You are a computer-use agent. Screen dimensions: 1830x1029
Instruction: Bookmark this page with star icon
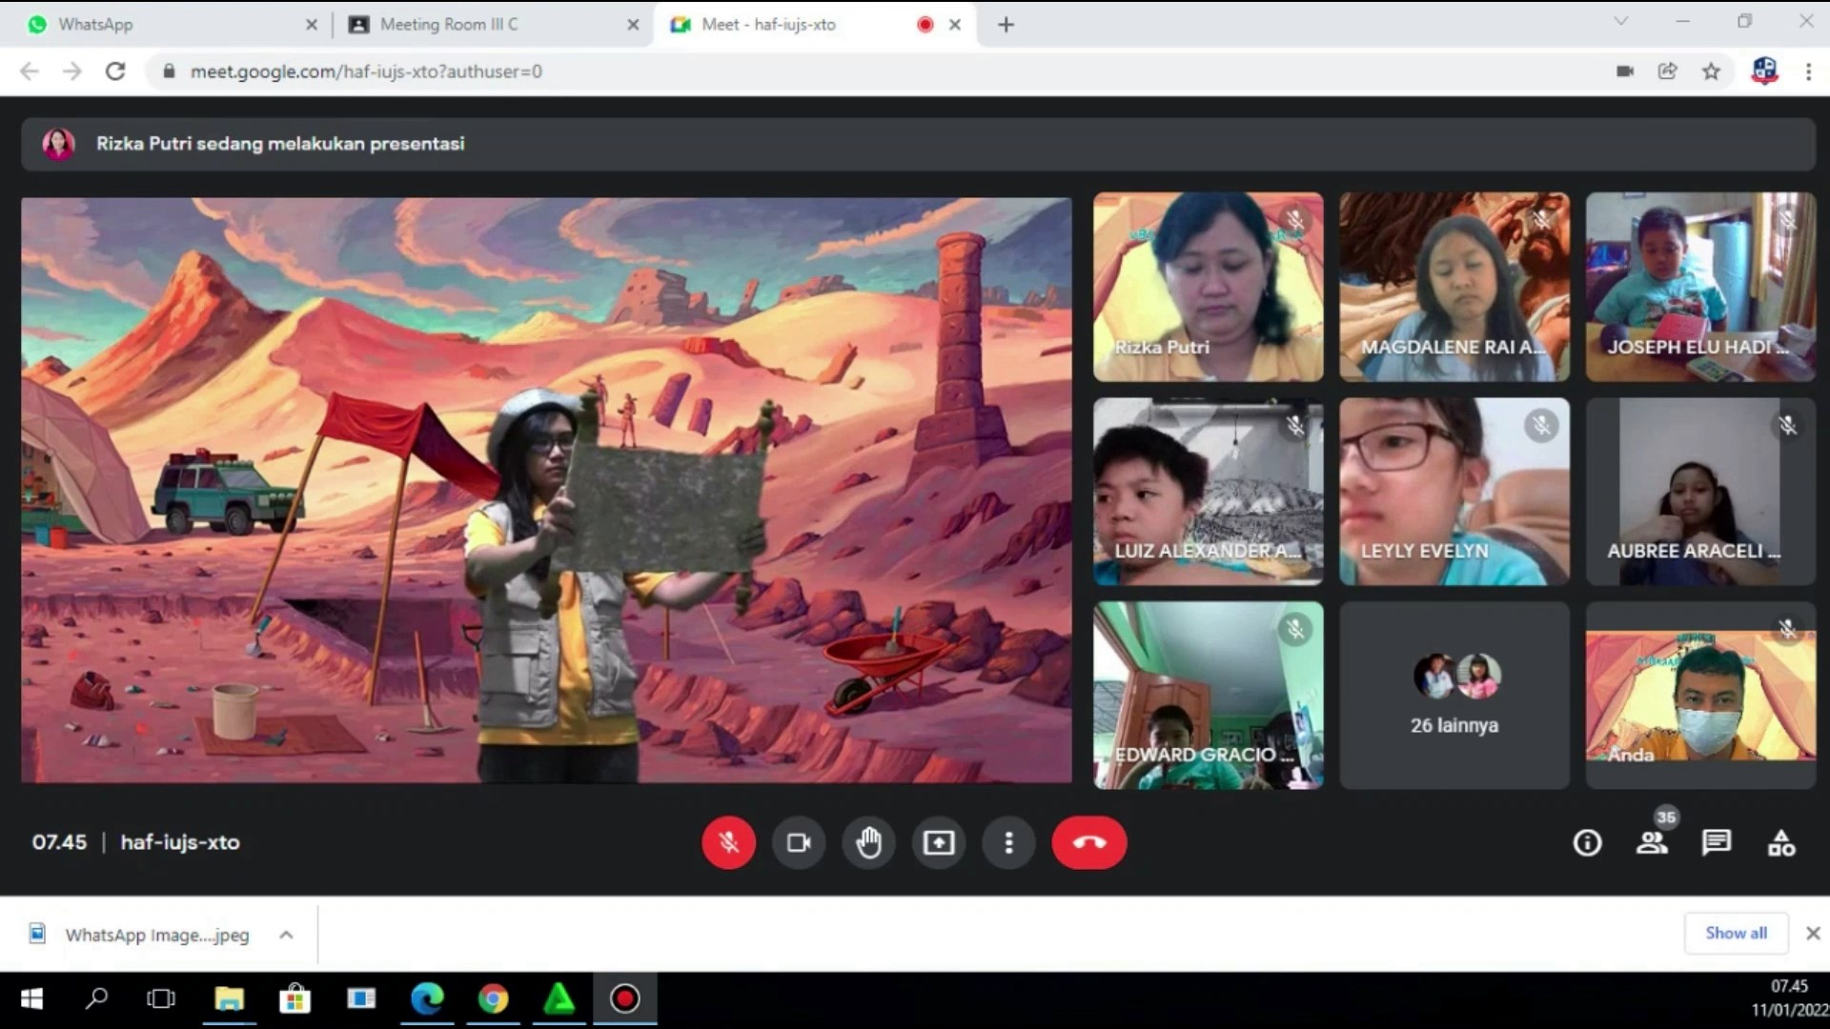coord(1711,71)
